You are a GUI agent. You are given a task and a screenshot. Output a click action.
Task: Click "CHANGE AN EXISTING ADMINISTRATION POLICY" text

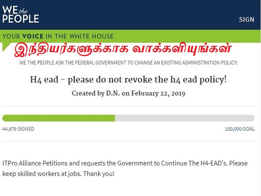pos(183,63)
